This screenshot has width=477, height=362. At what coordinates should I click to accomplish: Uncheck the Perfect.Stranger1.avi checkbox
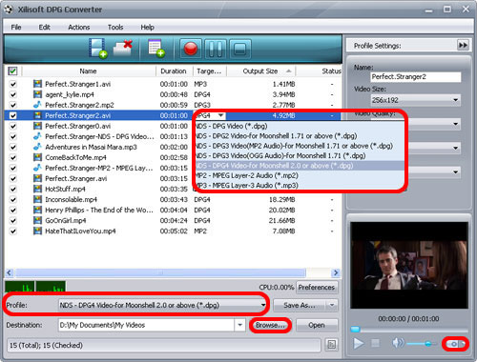(13, 84)
